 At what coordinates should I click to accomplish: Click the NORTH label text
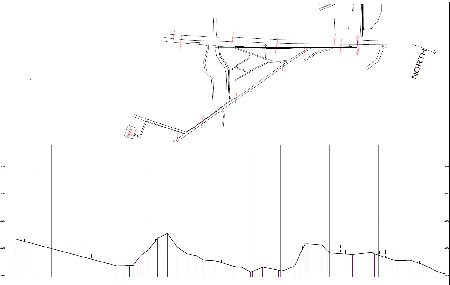[x=419, y=64]
